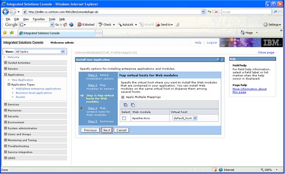The width and height of the screenshot is (285, 174).
Task: Expand the System administration node
Action: pos(5,128)
